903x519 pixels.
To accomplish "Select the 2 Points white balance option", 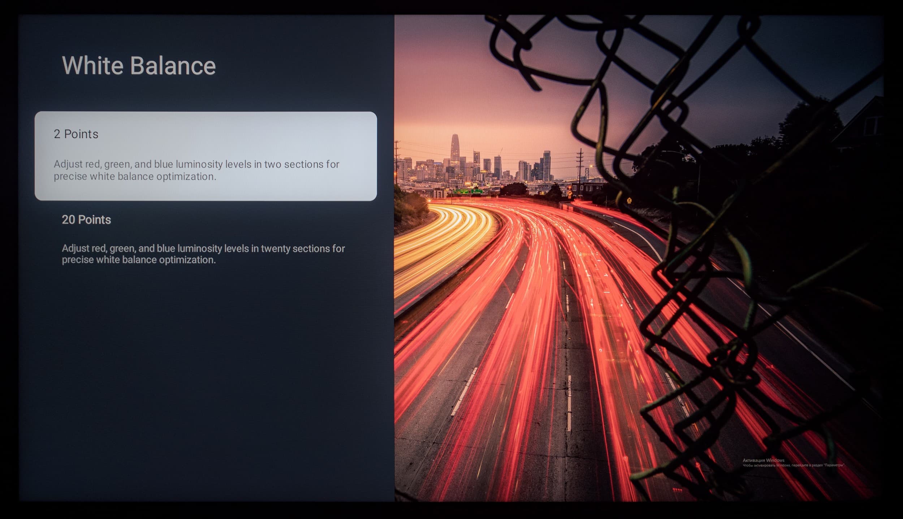I will pos(206,156).
